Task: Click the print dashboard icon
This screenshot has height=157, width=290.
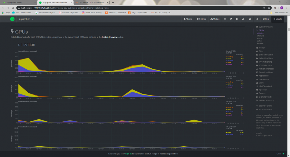Action: 257,19
